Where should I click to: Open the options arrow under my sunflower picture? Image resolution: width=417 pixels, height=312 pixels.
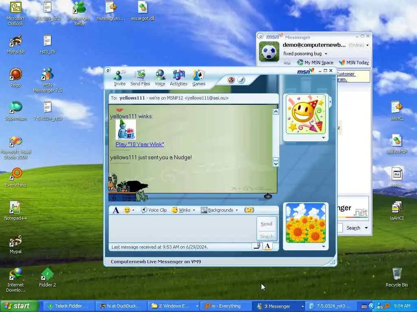pos(323,247)
